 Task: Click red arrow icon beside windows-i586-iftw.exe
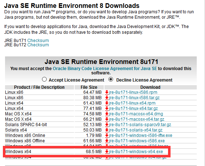[107, 135]
